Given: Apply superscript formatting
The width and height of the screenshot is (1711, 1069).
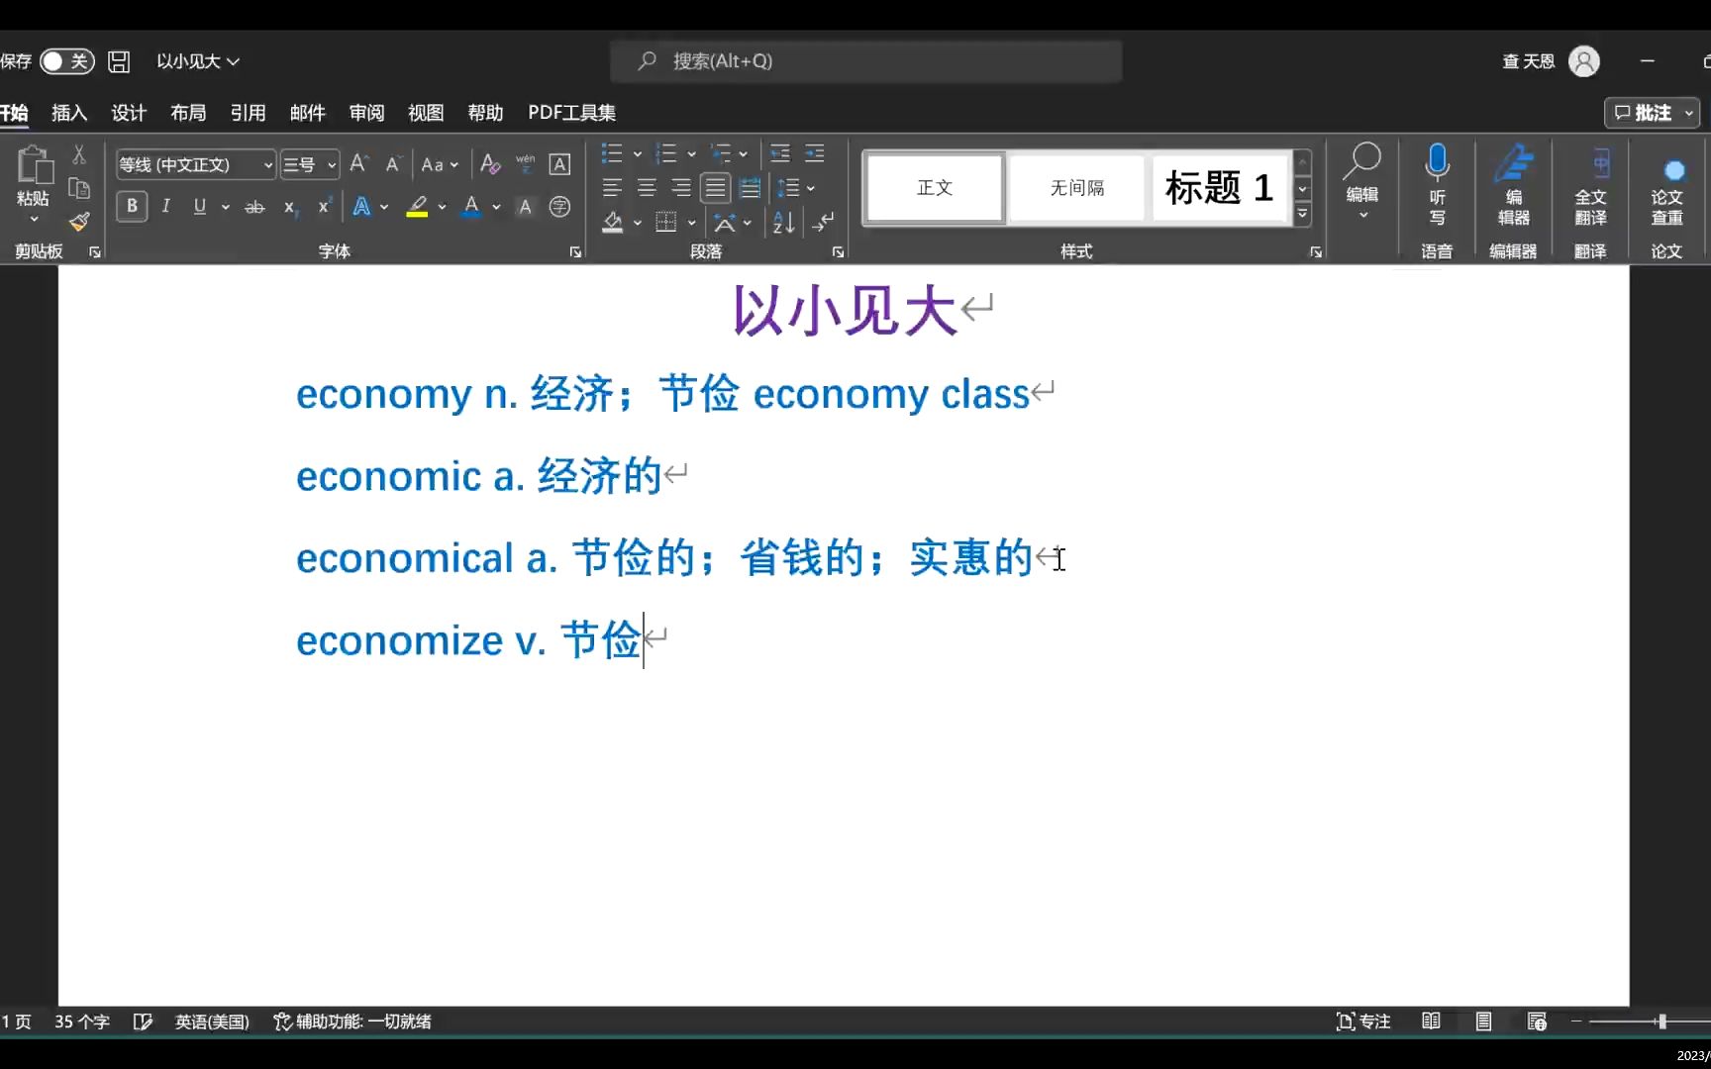Looking at the screenshot, I should 323,206.
